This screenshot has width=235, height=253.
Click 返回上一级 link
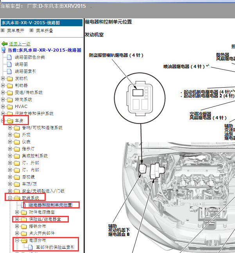(20, 44)
